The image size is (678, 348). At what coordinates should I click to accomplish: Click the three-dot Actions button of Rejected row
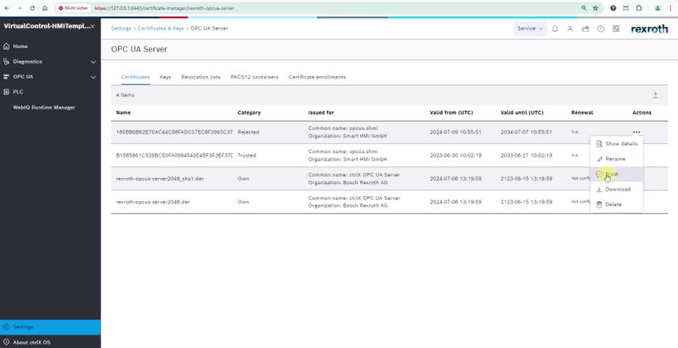coord(636,132)
